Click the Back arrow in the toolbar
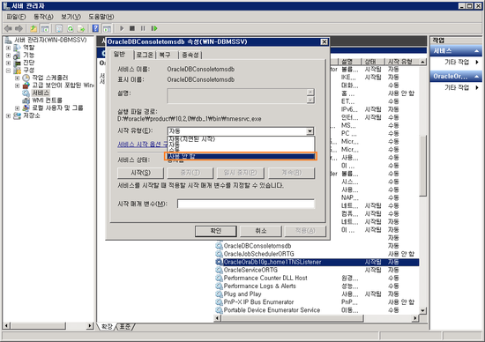This screenshot has height=342, width=485. point(8,29)
